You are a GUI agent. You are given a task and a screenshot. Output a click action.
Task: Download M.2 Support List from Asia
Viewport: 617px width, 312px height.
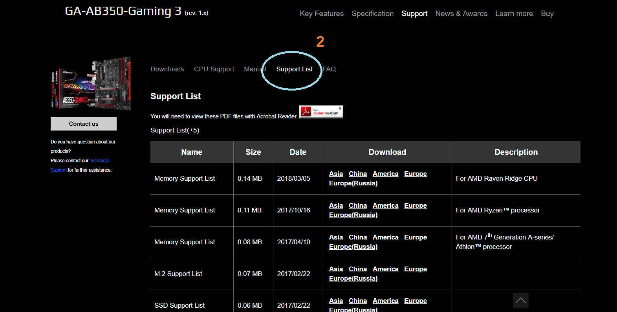pos(336,269)
